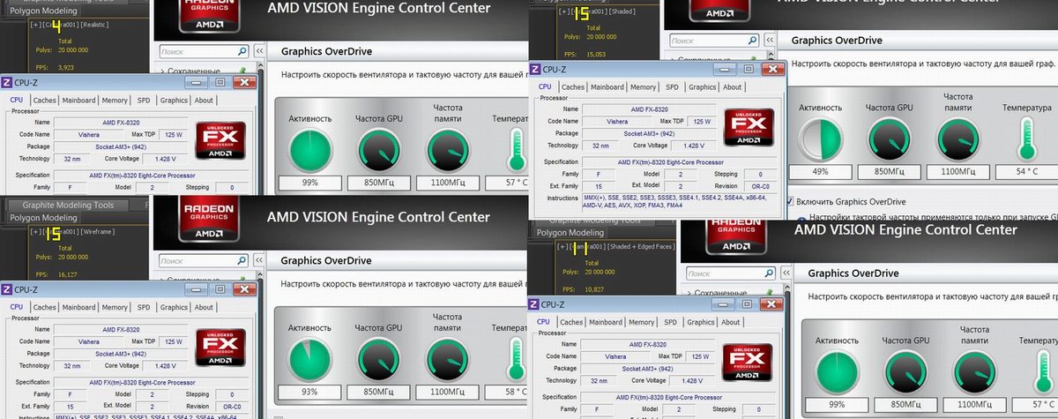Enable the Включить Graphics OverDrive checkbox

[x=790, y=201]
